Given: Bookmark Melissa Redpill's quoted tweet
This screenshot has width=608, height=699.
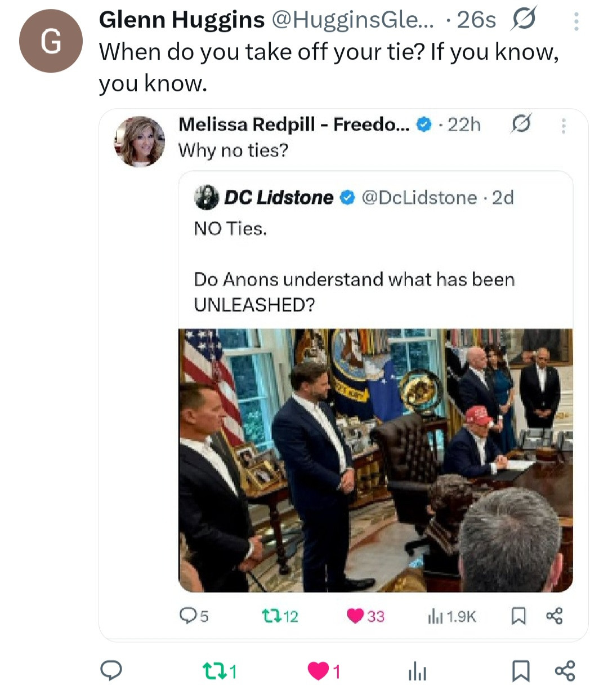Looking at the screenshot, I should (x=518, y=616).
